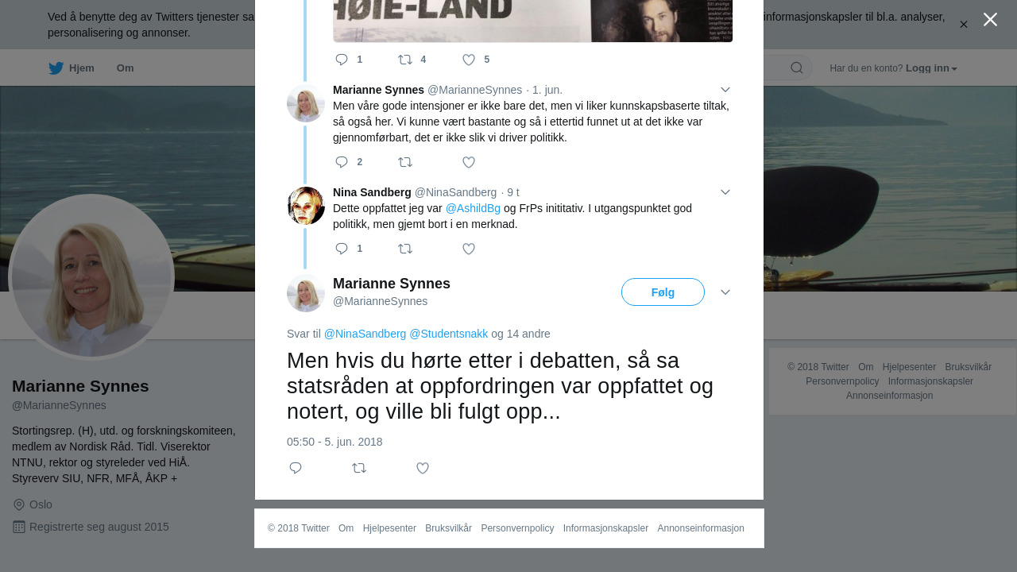The image size is (1017, 572).
Task: Click Nina Sandberg's avatar thumbnail
Action: click(x=306, y=206)
